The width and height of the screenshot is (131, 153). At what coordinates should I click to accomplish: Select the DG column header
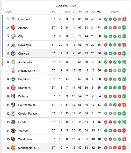click(x=93, y=12)
